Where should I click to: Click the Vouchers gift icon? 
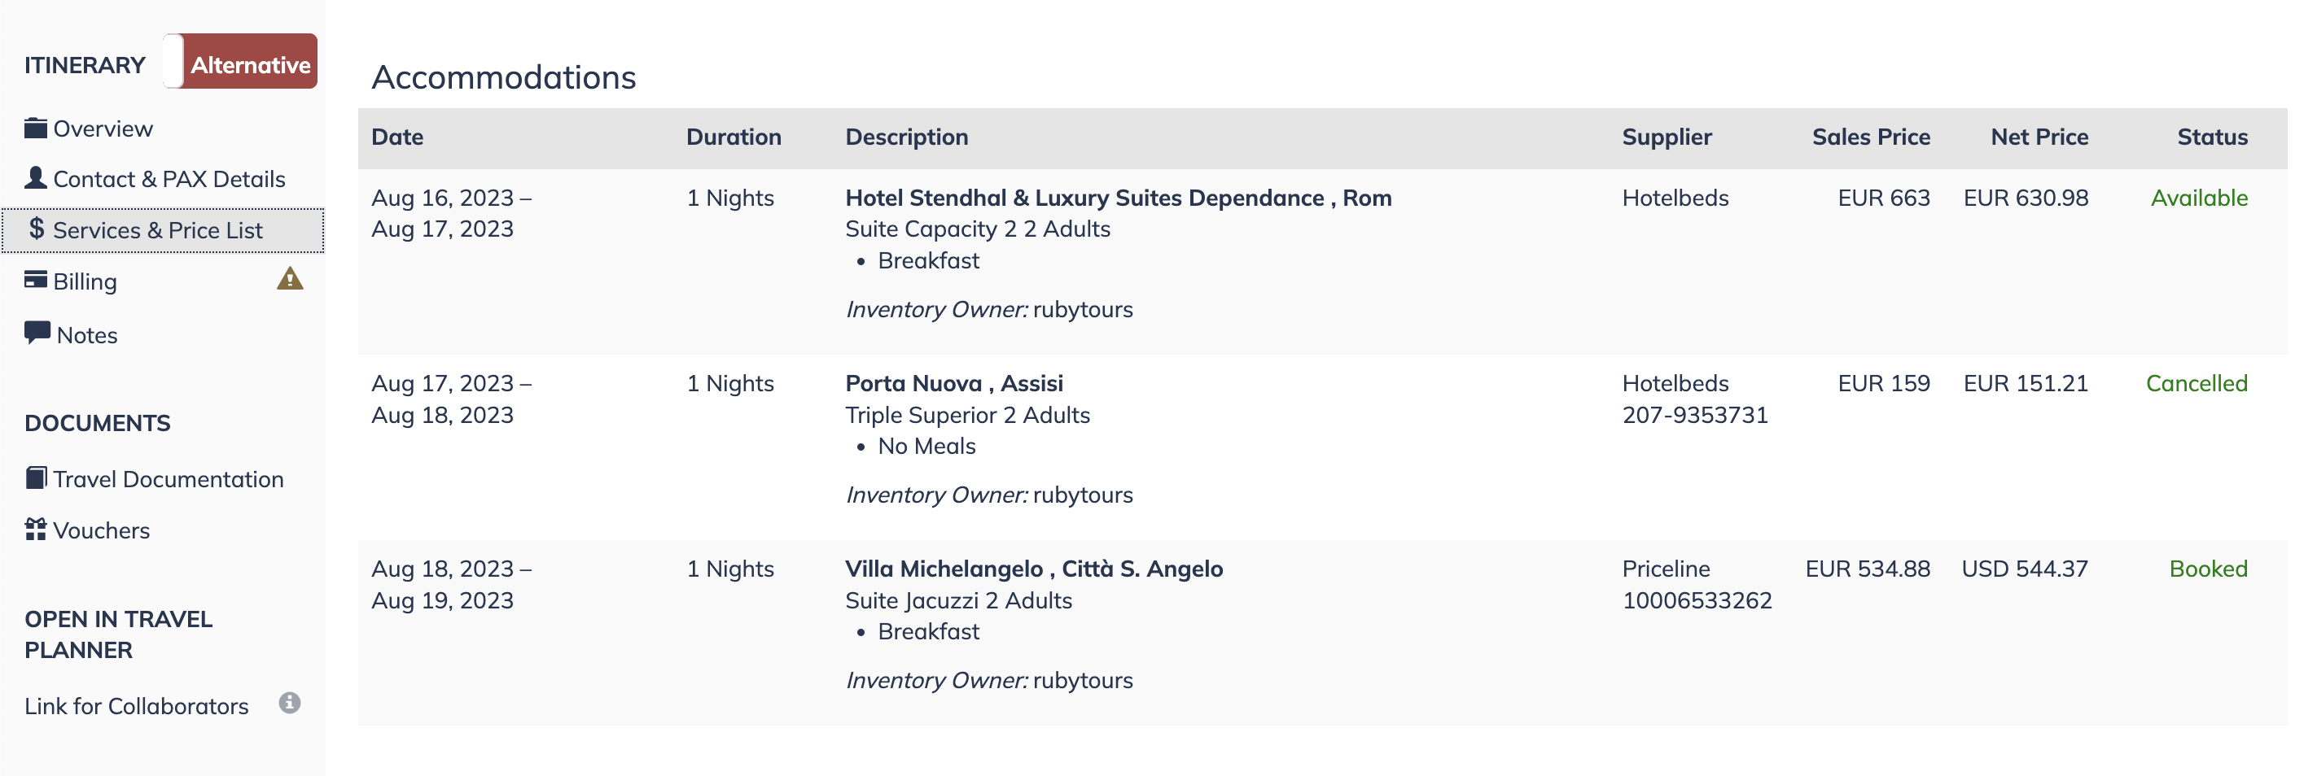coord(36,530)
